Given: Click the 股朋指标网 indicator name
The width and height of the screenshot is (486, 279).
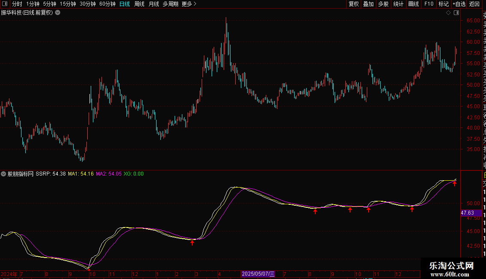Looking at the screenshot, I should tap(21, 174).
